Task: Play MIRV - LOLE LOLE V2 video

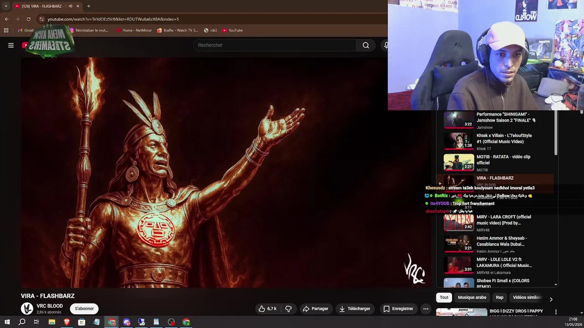Action: (495, 266)
